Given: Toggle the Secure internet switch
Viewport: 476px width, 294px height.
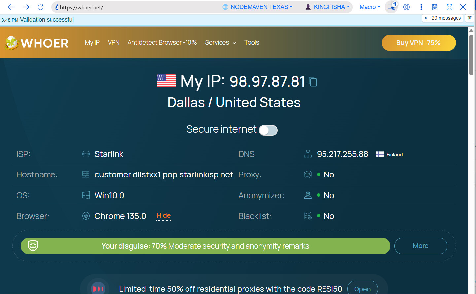Looking at the screenshot, I should tap(268, 130).
